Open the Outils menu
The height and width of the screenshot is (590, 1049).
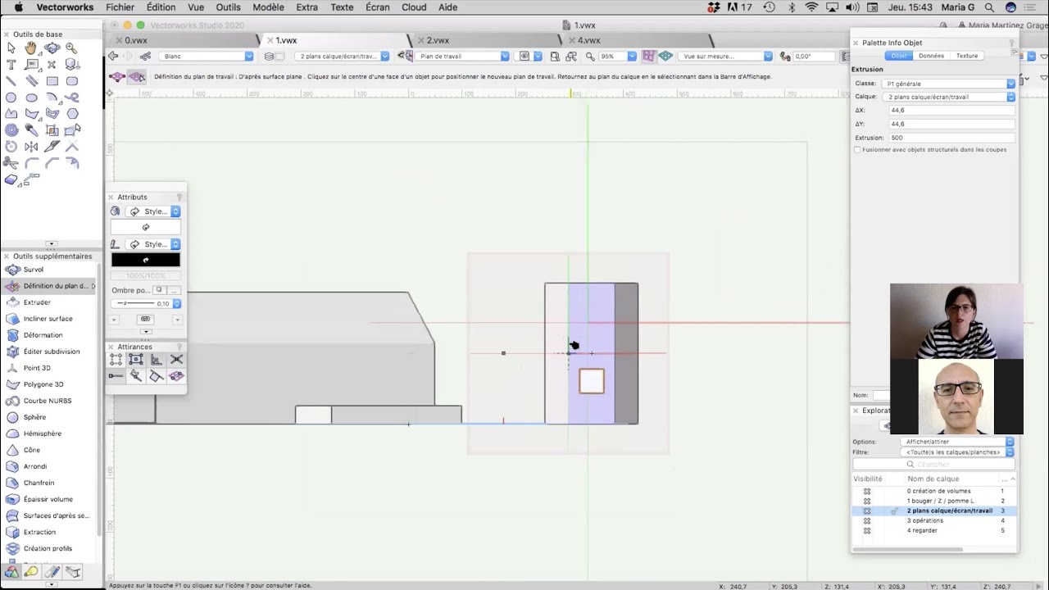point(228,7)
